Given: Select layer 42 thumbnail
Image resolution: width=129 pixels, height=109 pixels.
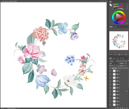Looking at the screenshot, I should point(114,71).
